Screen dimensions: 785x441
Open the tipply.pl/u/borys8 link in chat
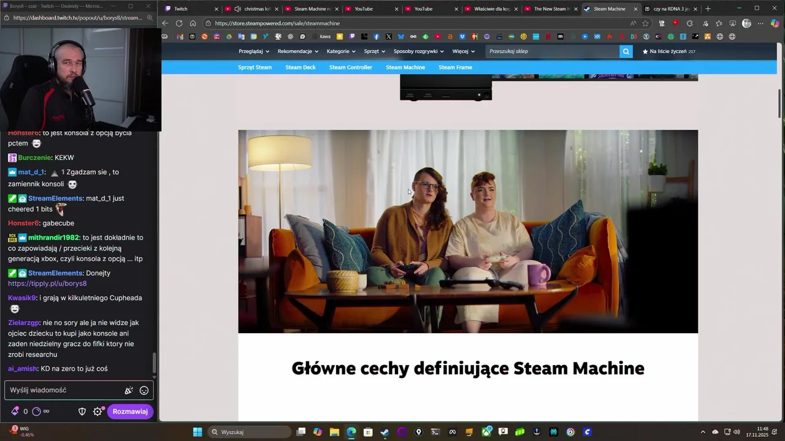47,284
